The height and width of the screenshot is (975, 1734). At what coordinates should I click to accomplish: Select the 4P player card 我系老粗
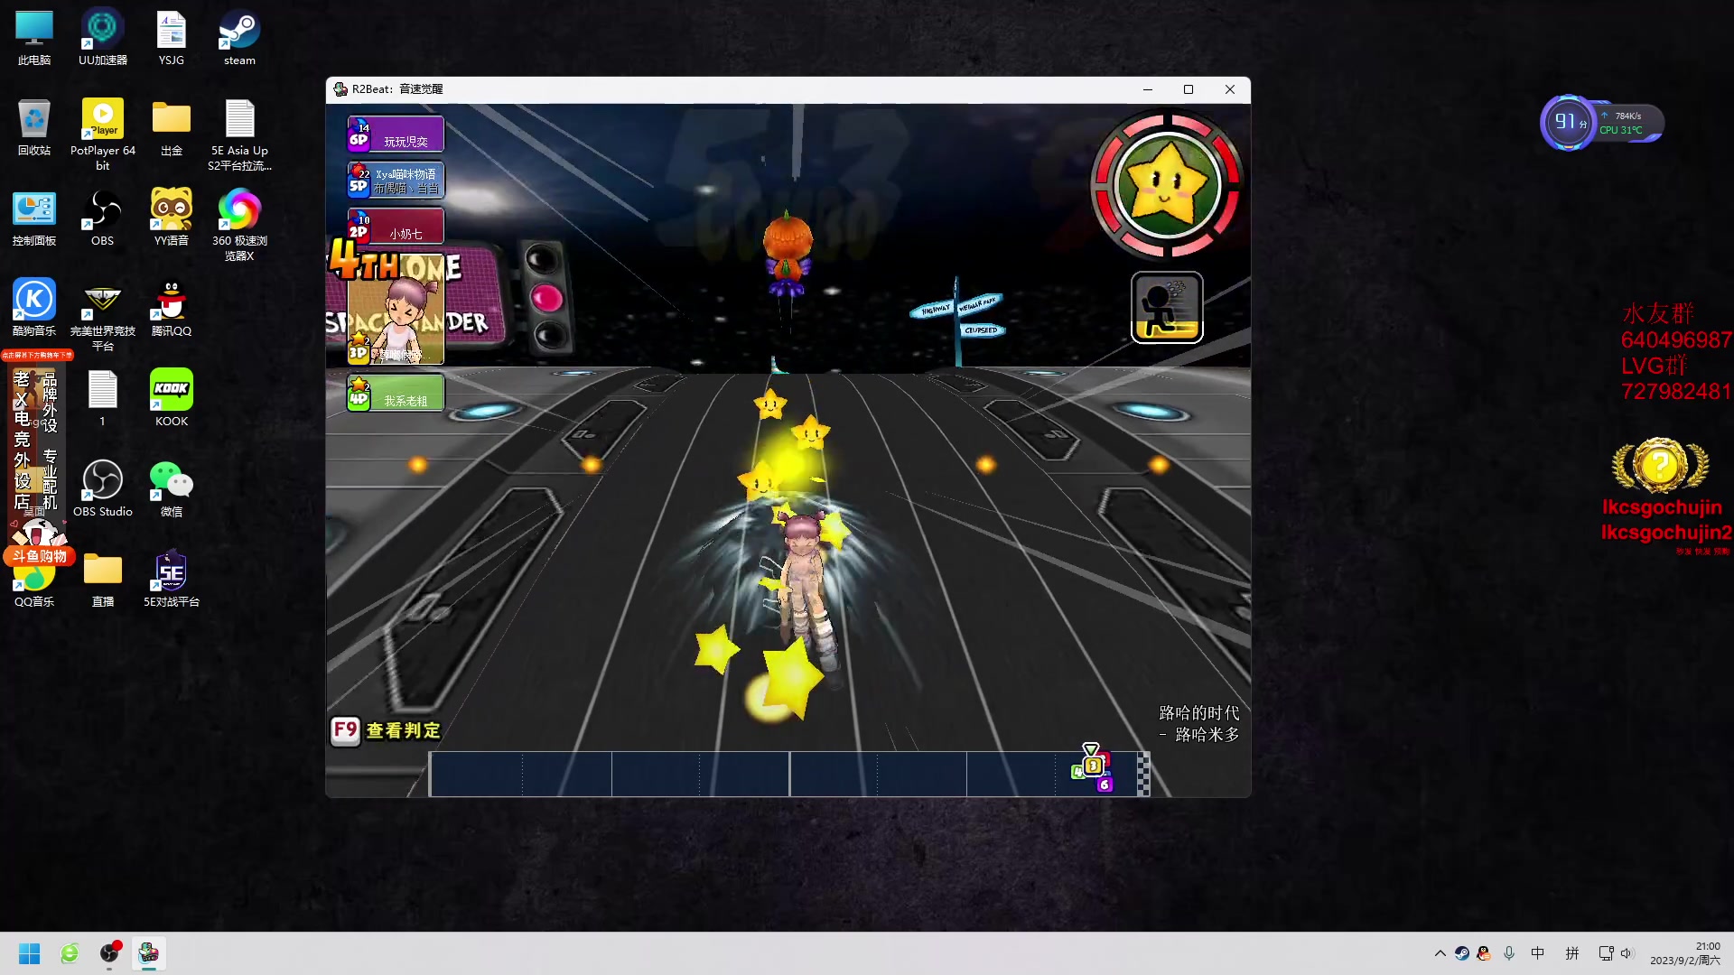(396, 393)
